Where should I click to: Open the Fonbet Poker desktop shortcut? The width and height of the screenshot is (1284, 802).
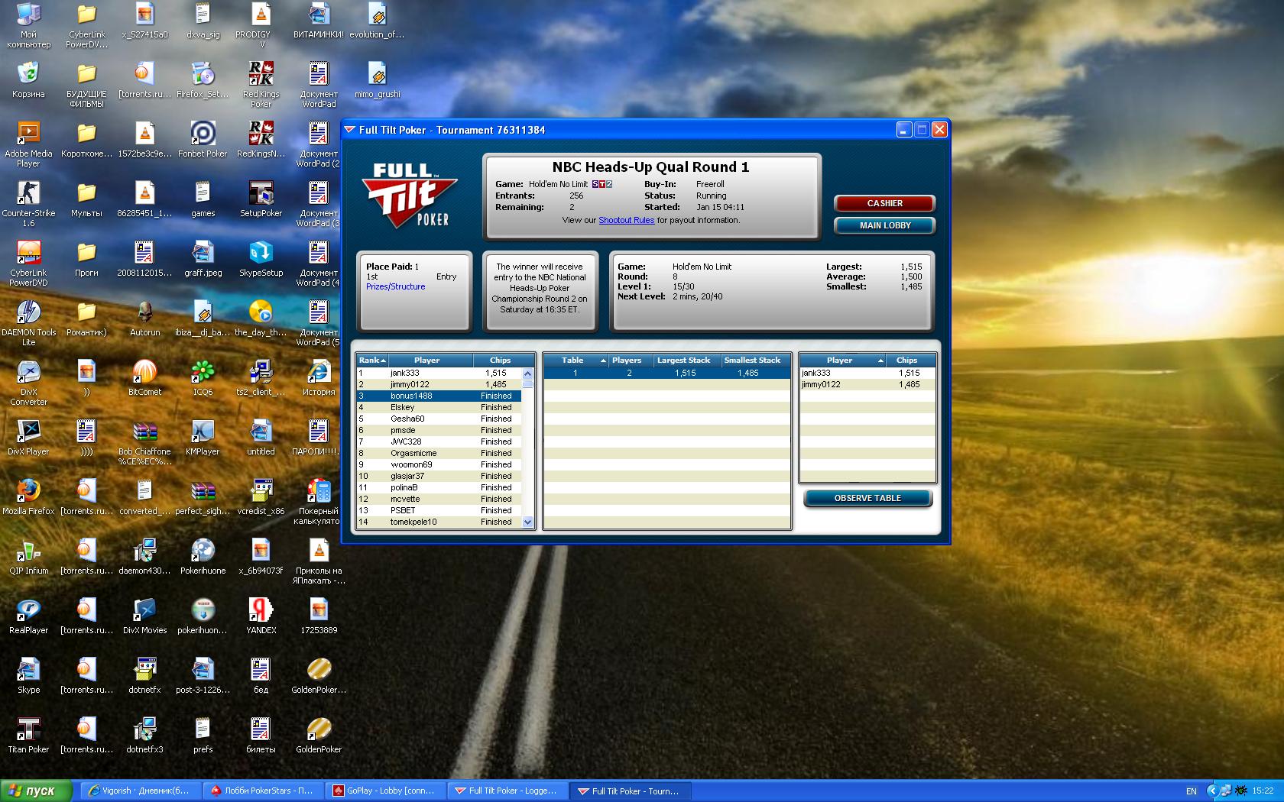203,134
